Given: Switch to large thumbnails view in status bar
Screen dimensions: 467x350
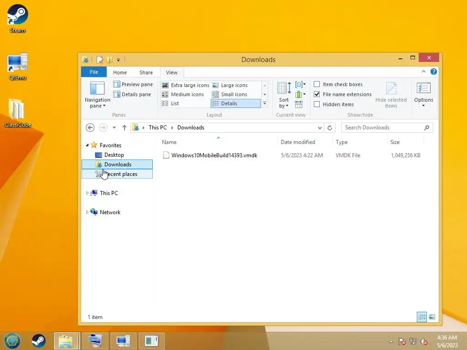Looking at the screenshot, I should [432, 317].
